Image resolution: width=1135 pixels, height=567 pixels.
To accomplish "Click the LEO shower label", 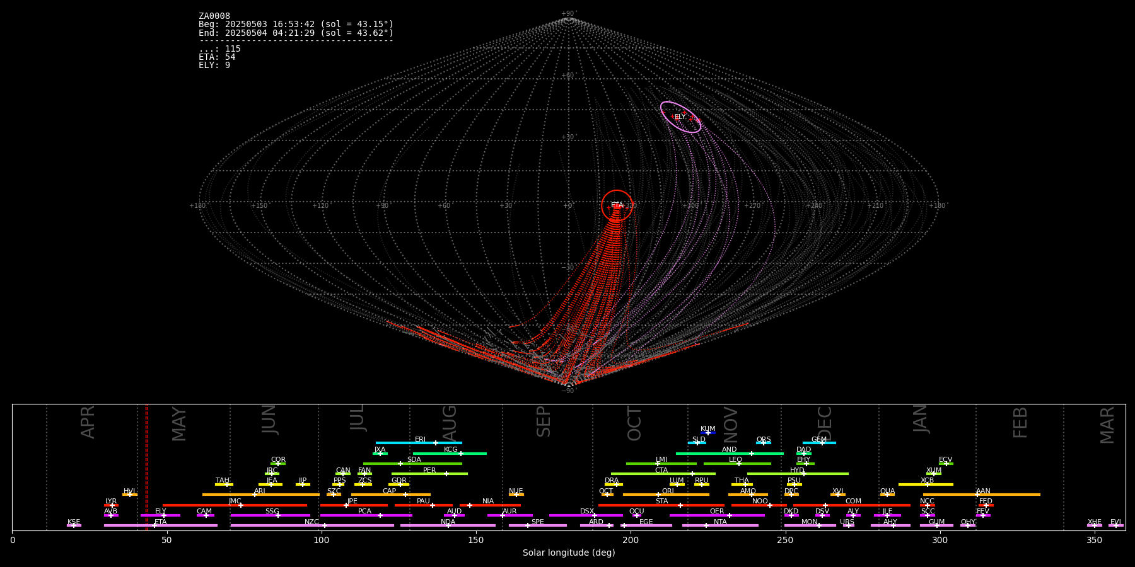I will 736,460.
